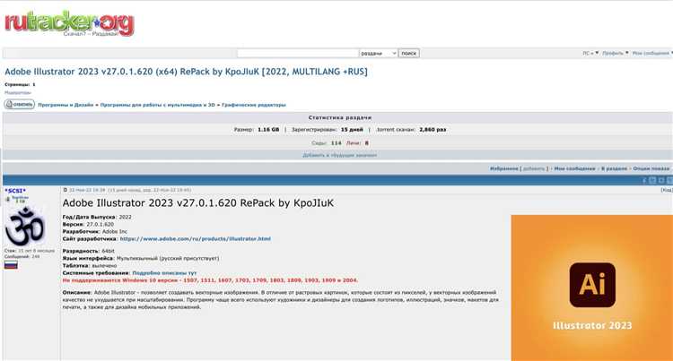Select the post heading 'Adobe Illustrator 2023 v27.0.1.620 RePack'

pos(198,203)
